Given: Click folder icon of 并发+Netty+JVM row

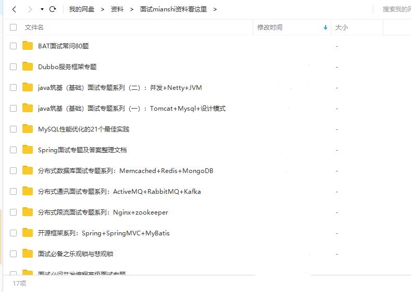Looking at the screenshot, I should pos(28,87).
